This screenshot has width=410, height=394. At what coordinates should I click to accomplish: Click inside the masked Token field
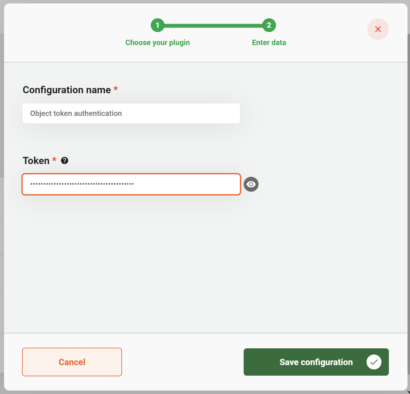(131, 184)
